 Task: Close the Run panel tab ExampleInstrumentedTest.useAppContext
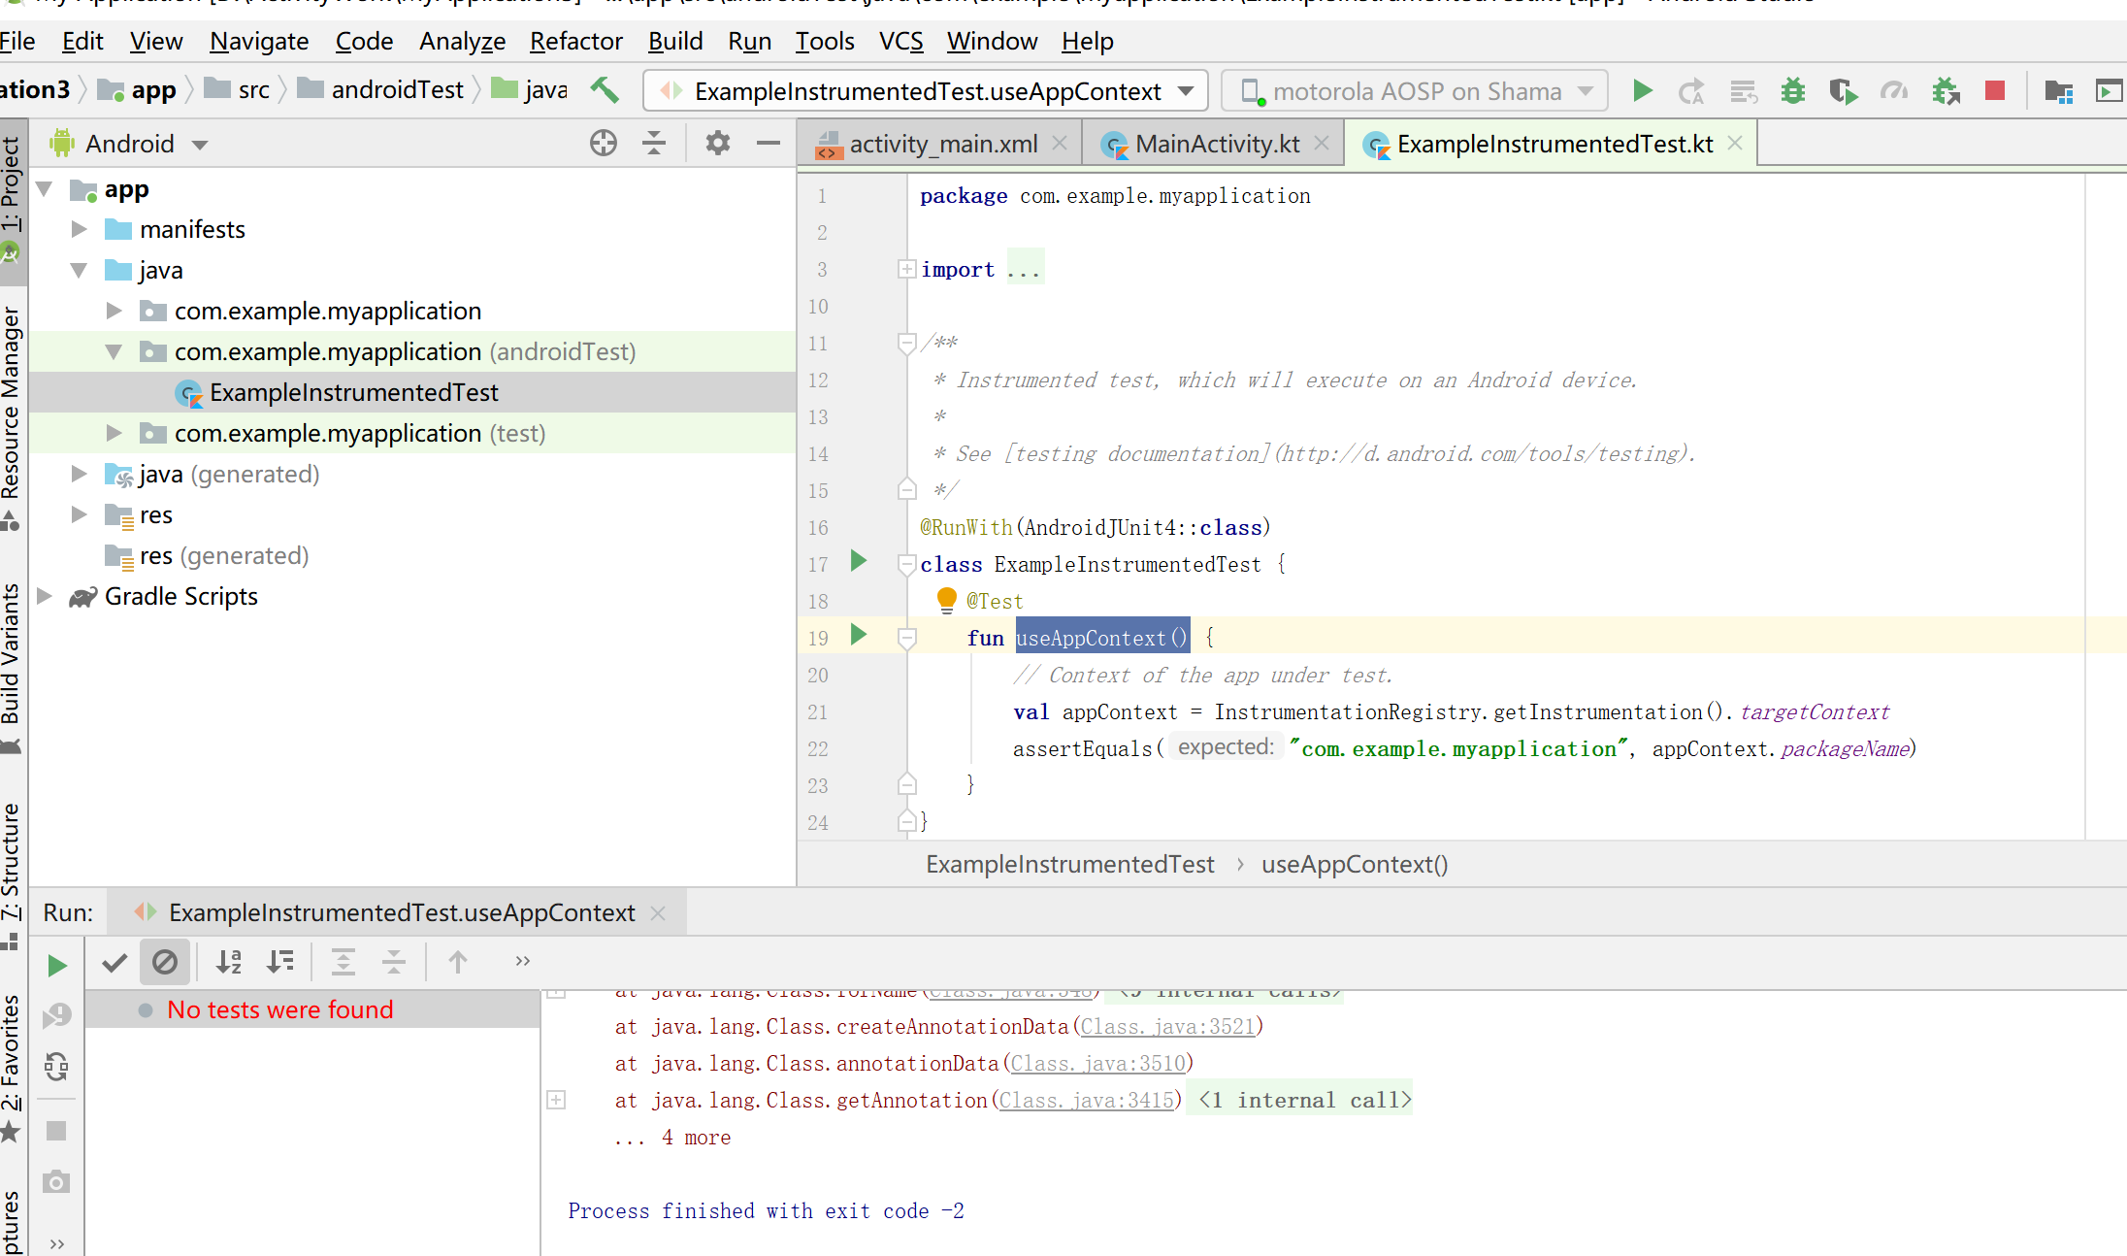[658, 913]
